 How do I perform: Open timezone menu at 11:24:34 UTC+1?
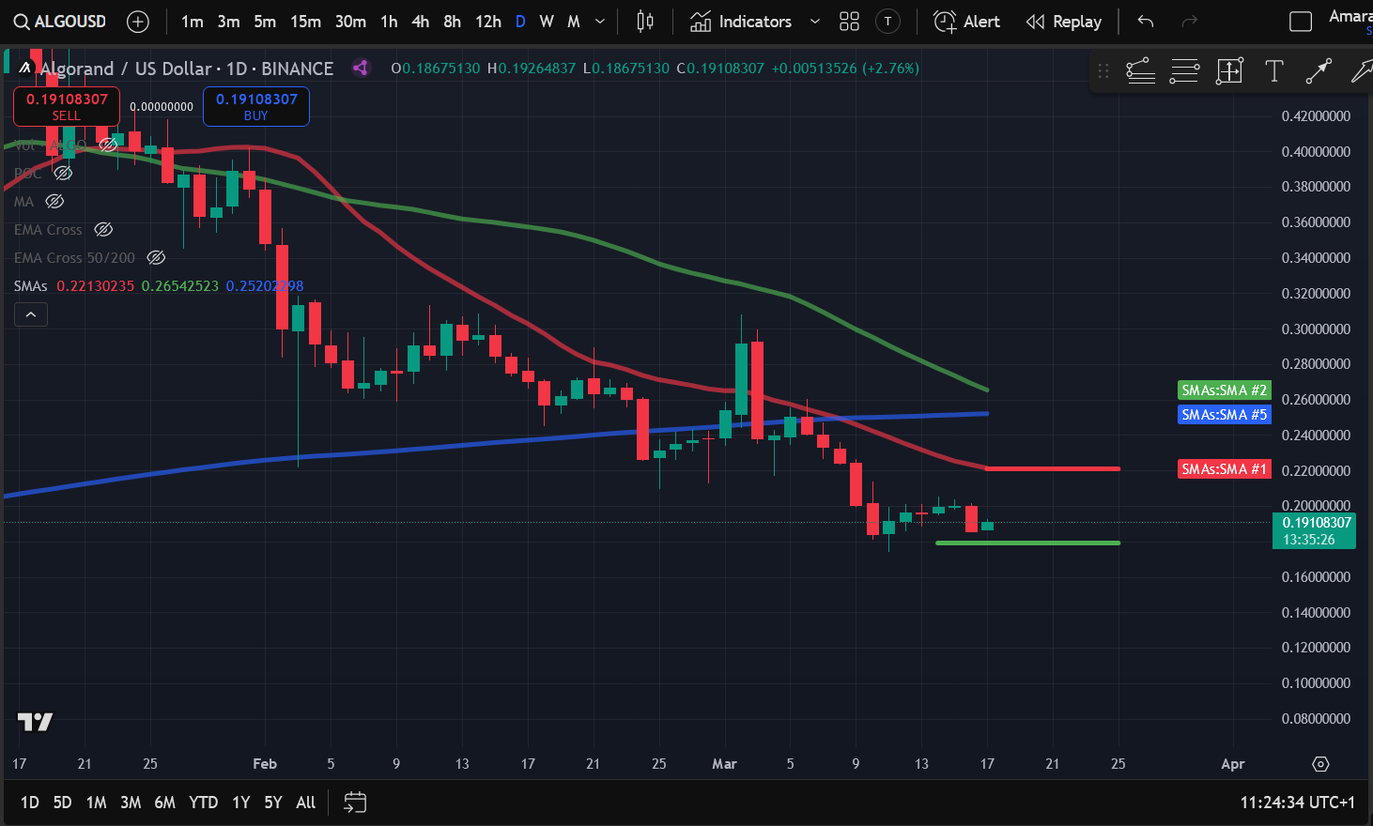point(1297,803)
